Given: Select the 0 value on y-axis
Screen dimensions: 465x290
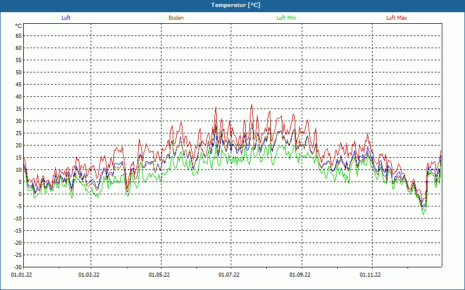Looking at the screenshot, I should (x=20, y=194).
